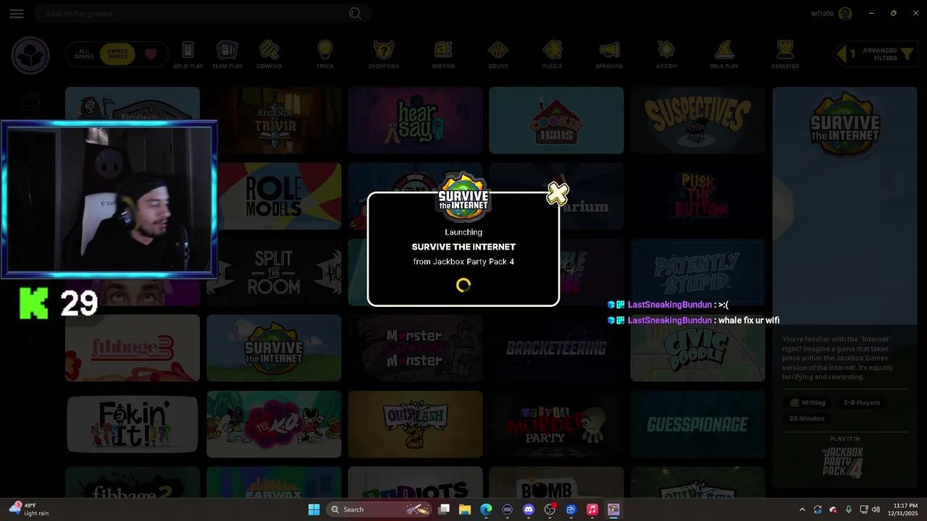Screen dimensions: 927x521
Task: Open the Bidiots game tile
Action: tap(415, 482)
